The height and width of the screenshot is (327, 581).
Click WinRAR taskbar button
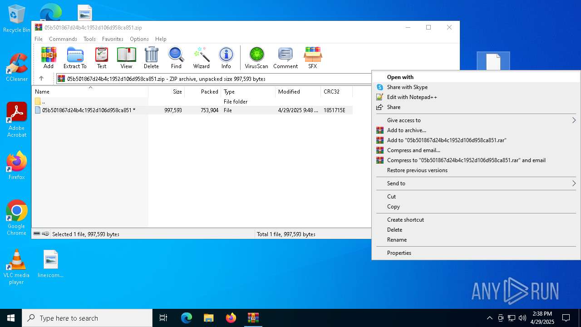click(253, 318)
